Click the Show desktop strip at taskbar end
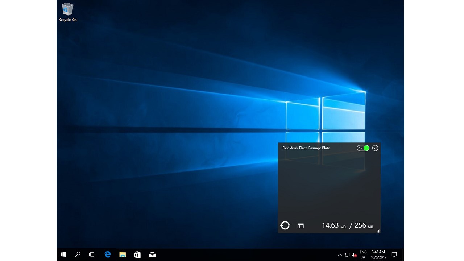Viewport: 464px width, 261px height. (403, 254)
